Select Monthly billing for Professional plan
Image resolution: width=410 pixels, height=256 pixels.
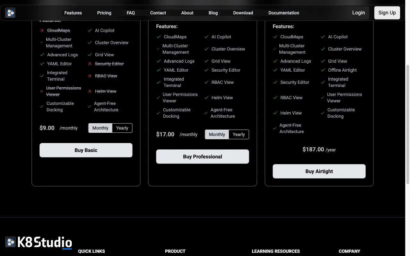[217, 134]
